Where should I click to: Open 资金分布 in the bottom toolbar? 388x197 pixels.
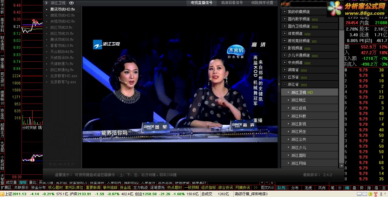coord(38,188)
